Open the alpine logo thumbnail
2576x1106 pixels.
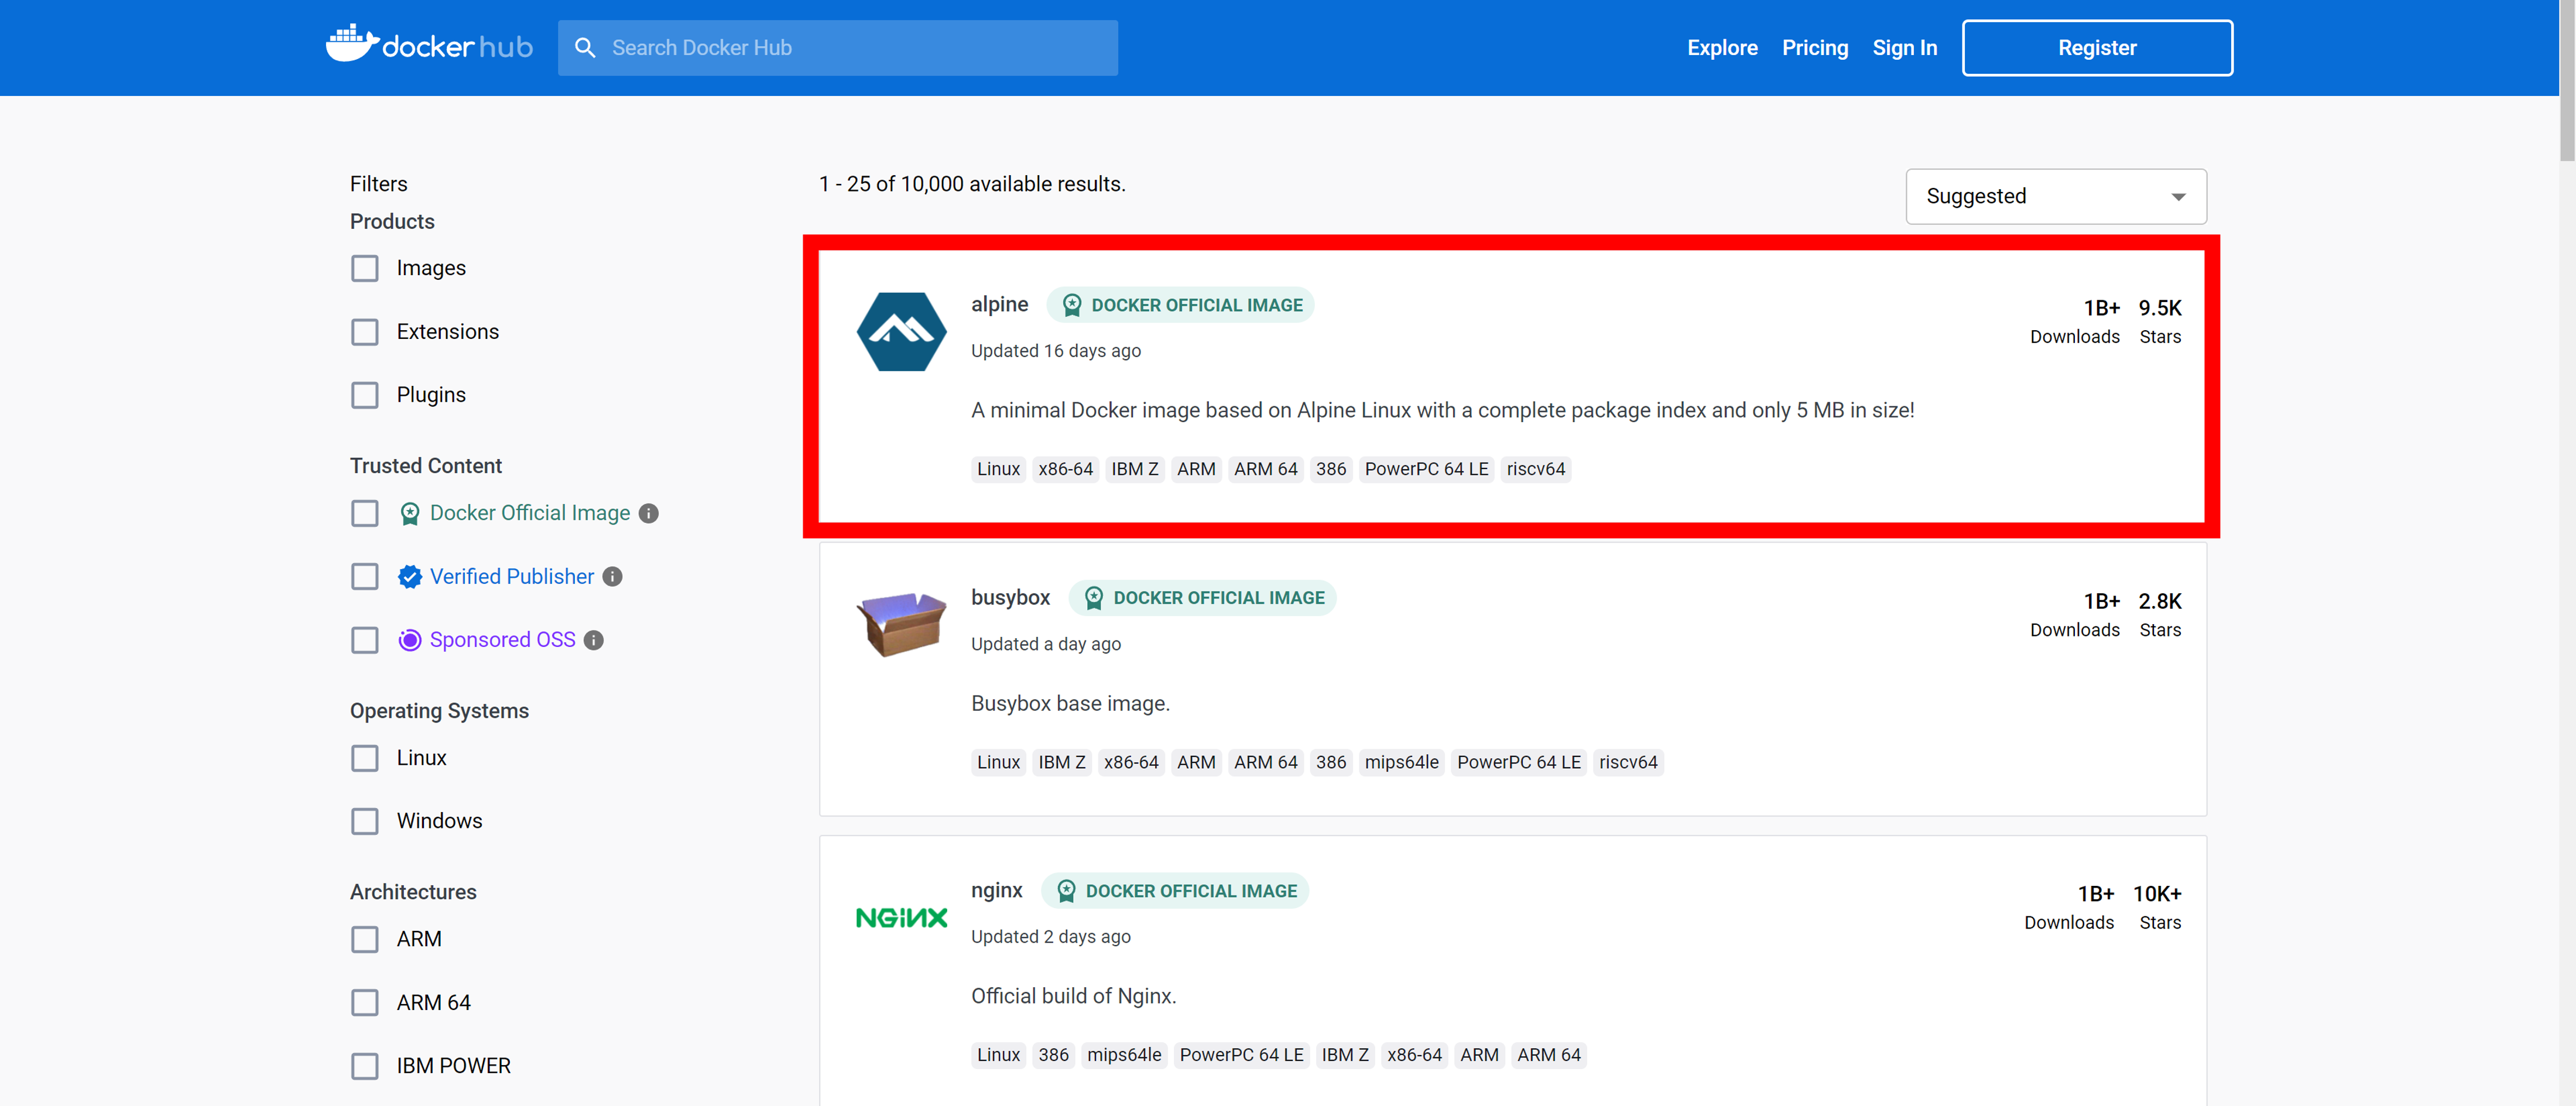(x=901, y=332)
